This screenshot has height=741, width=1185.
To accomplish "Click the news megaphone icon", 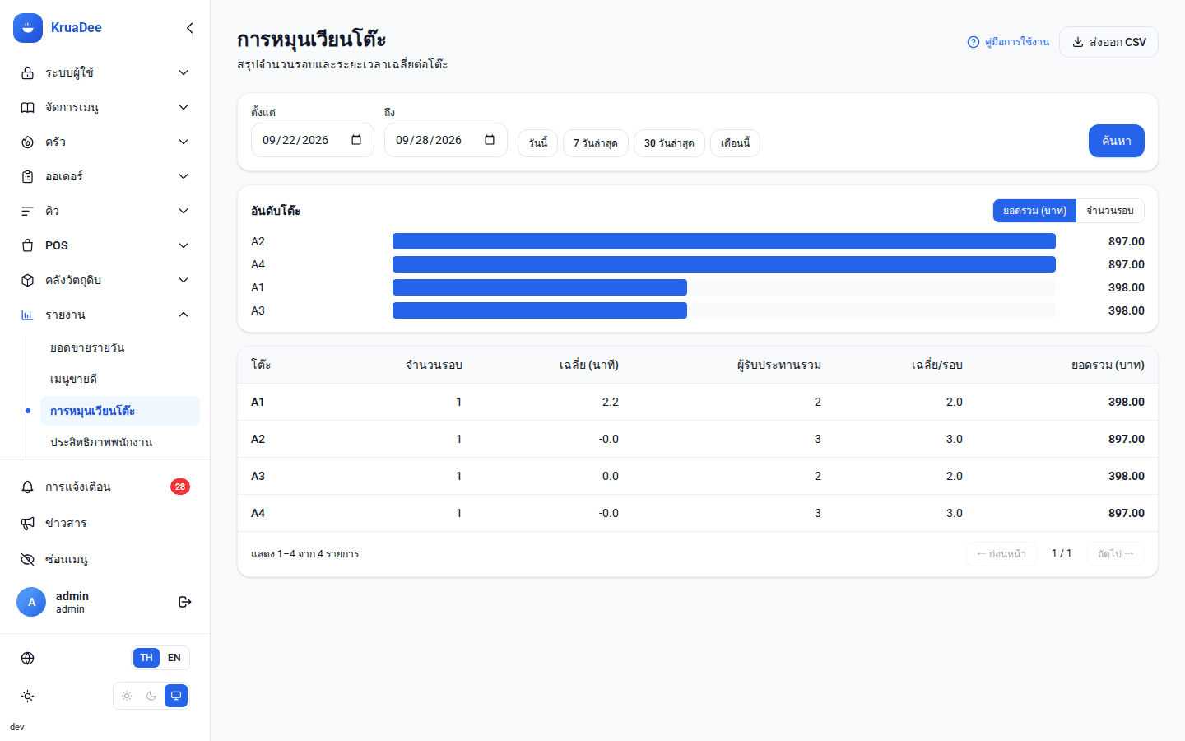I will (28, 523).
